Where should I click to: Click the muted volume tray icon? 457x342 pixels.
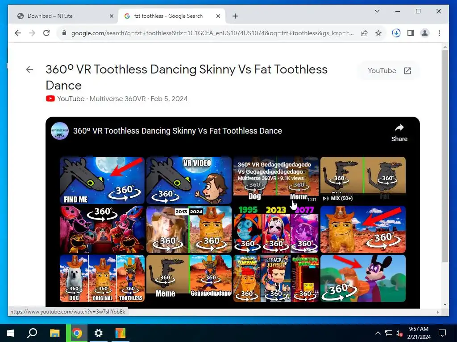[399, 333]
